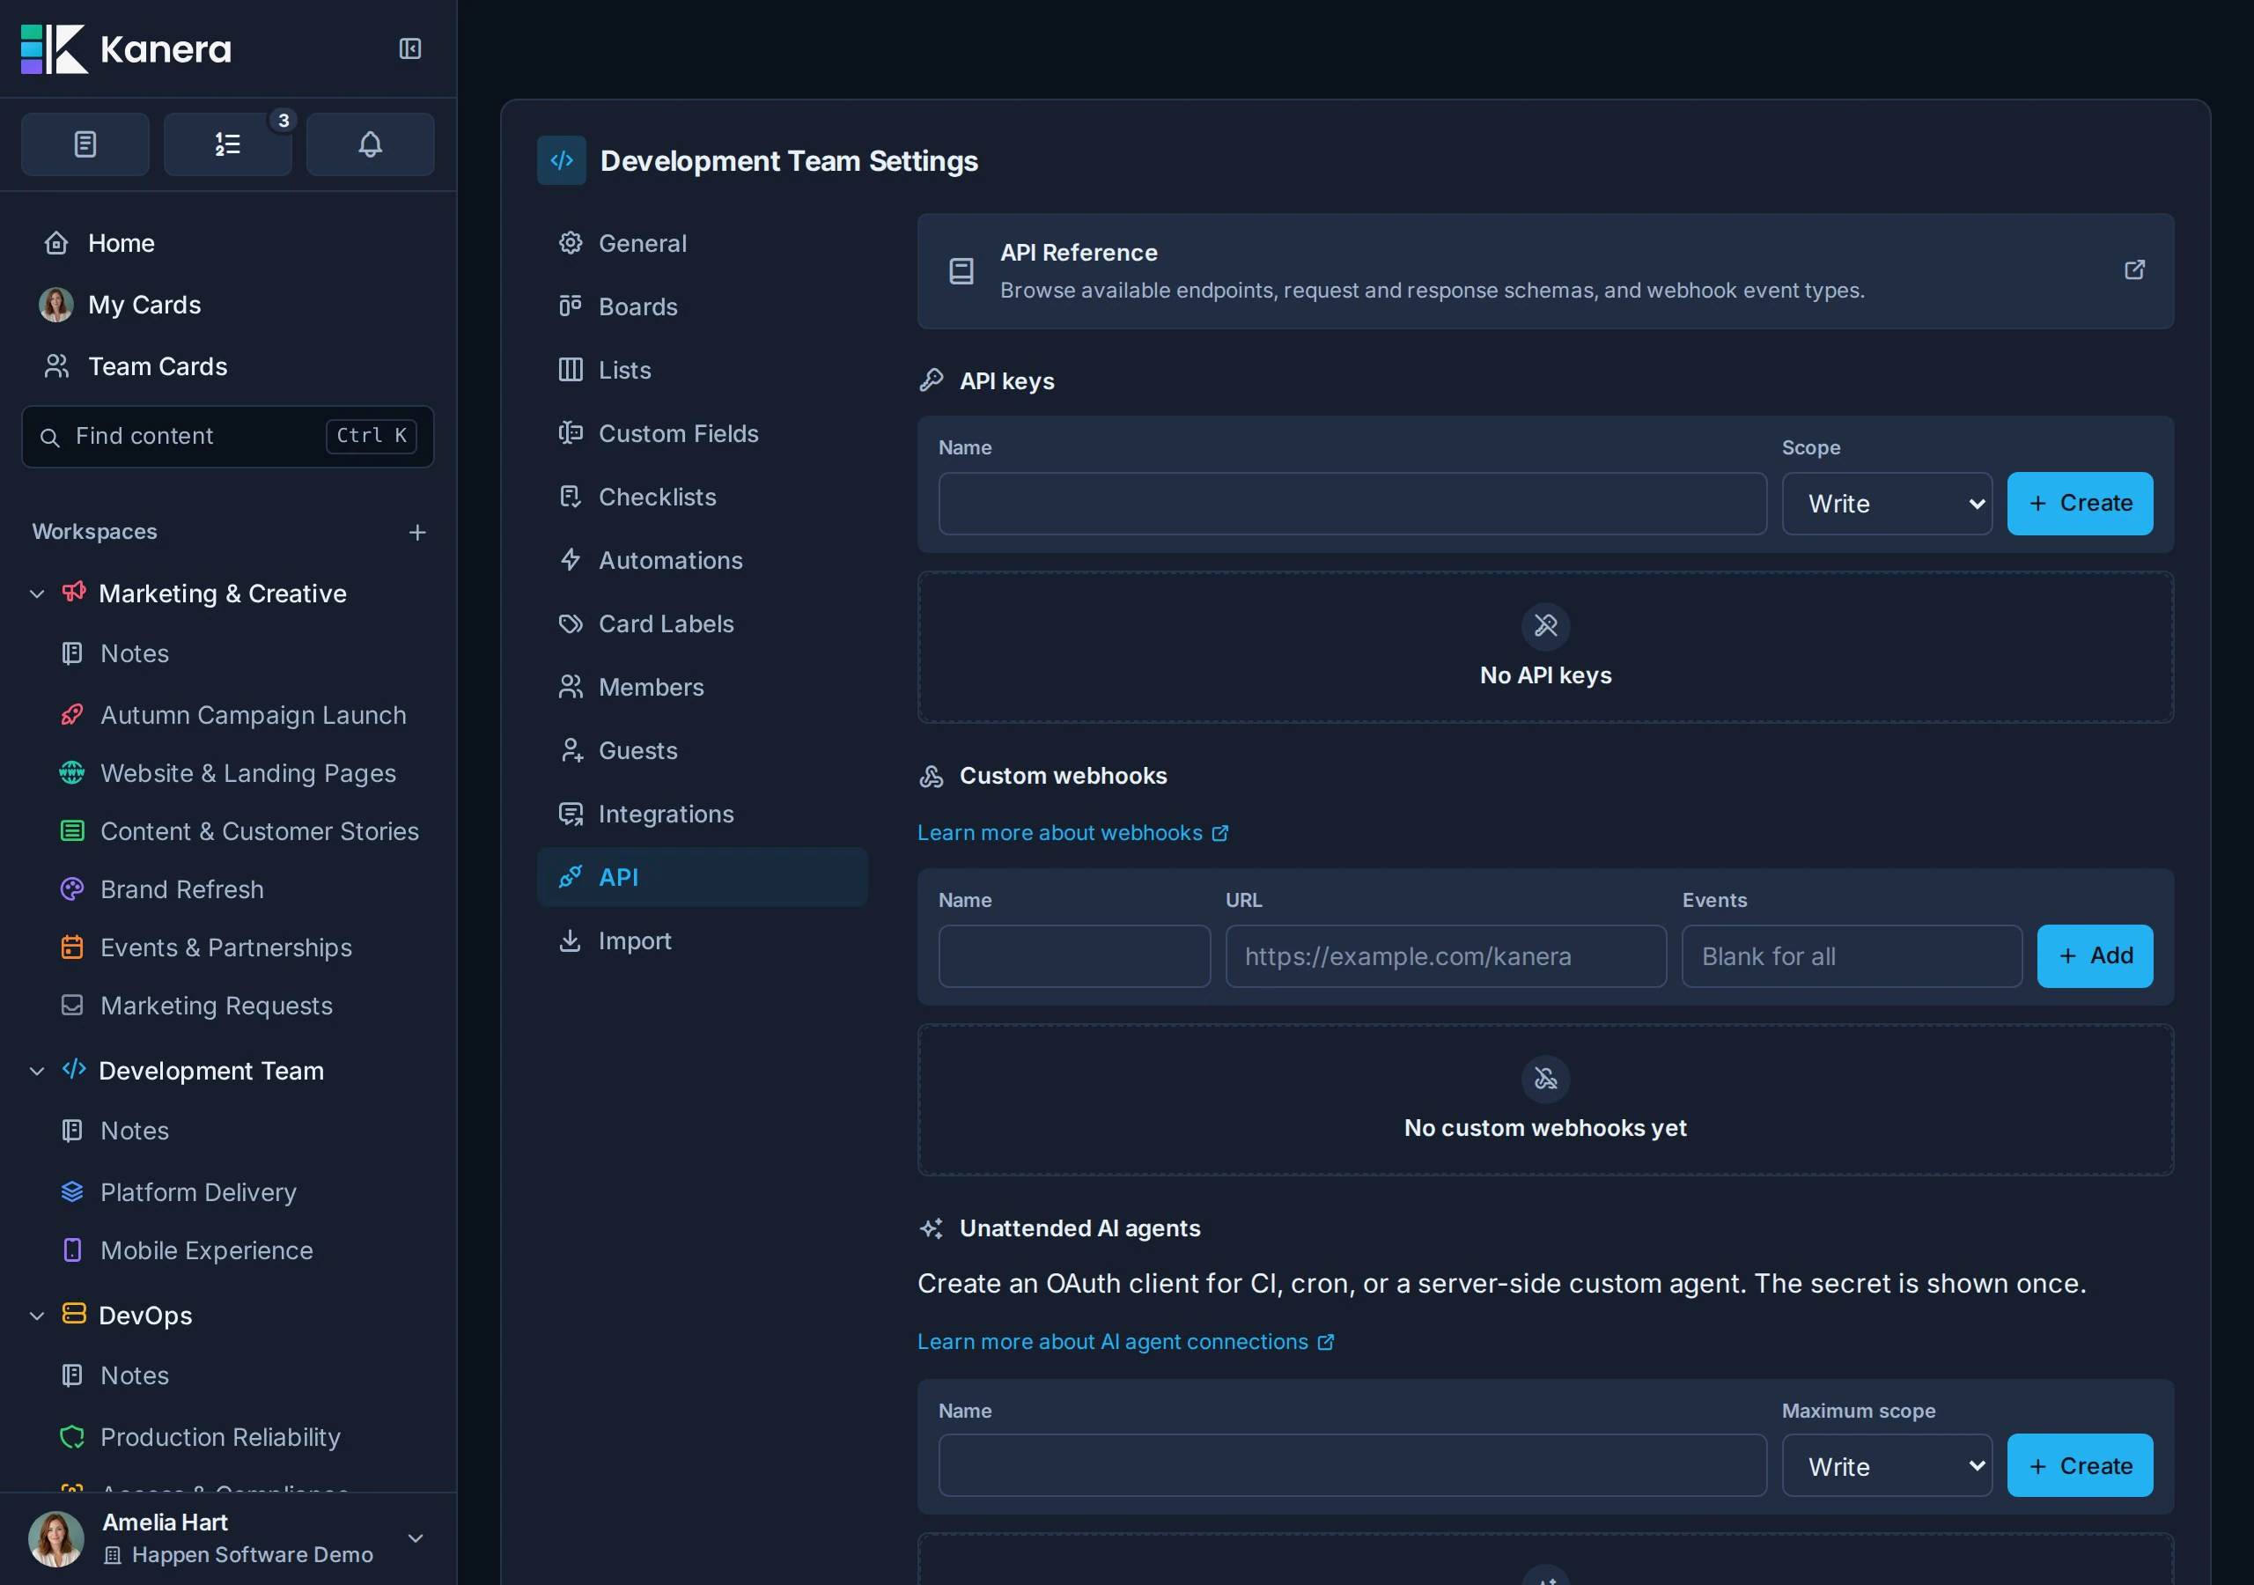Open Learn more about webhooks link
Screen dimensions: 2254x1585
click(1072, 833)
